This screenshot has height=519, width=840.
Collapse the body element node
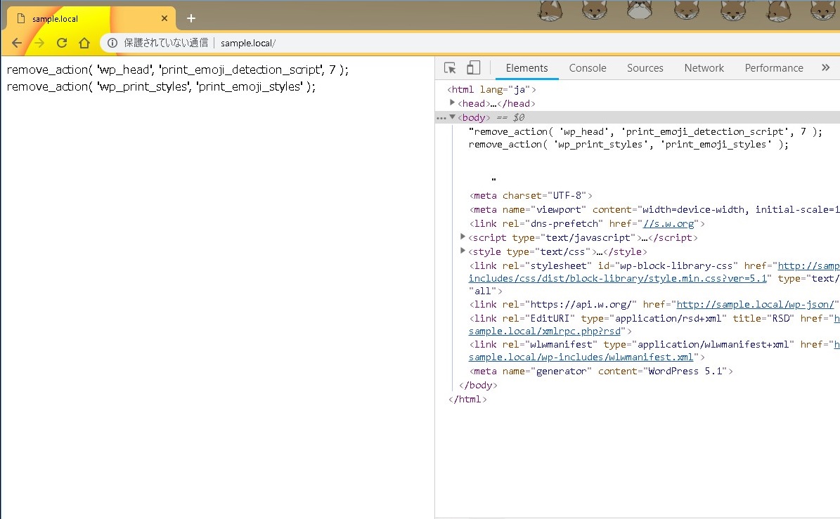coord(452,117)
